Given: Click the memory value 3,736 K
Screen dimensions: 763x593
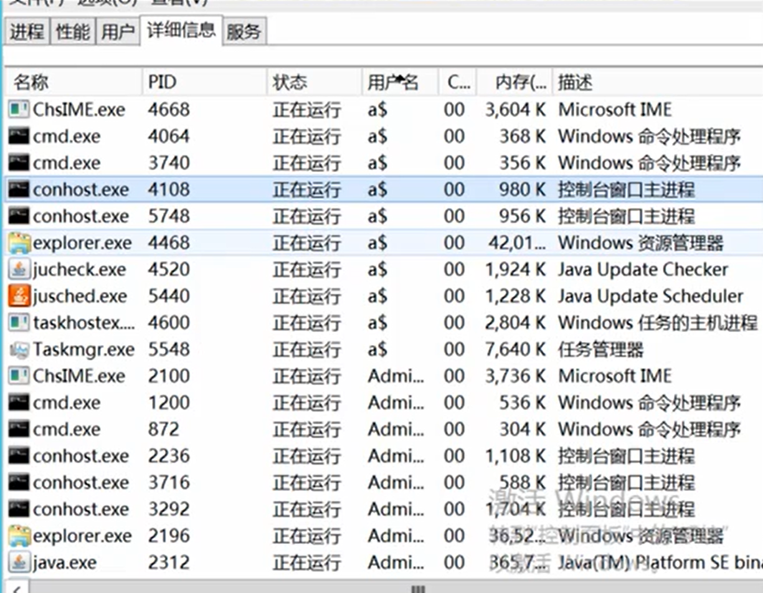Looking at the screenshot, I should (x=515, y=376).
